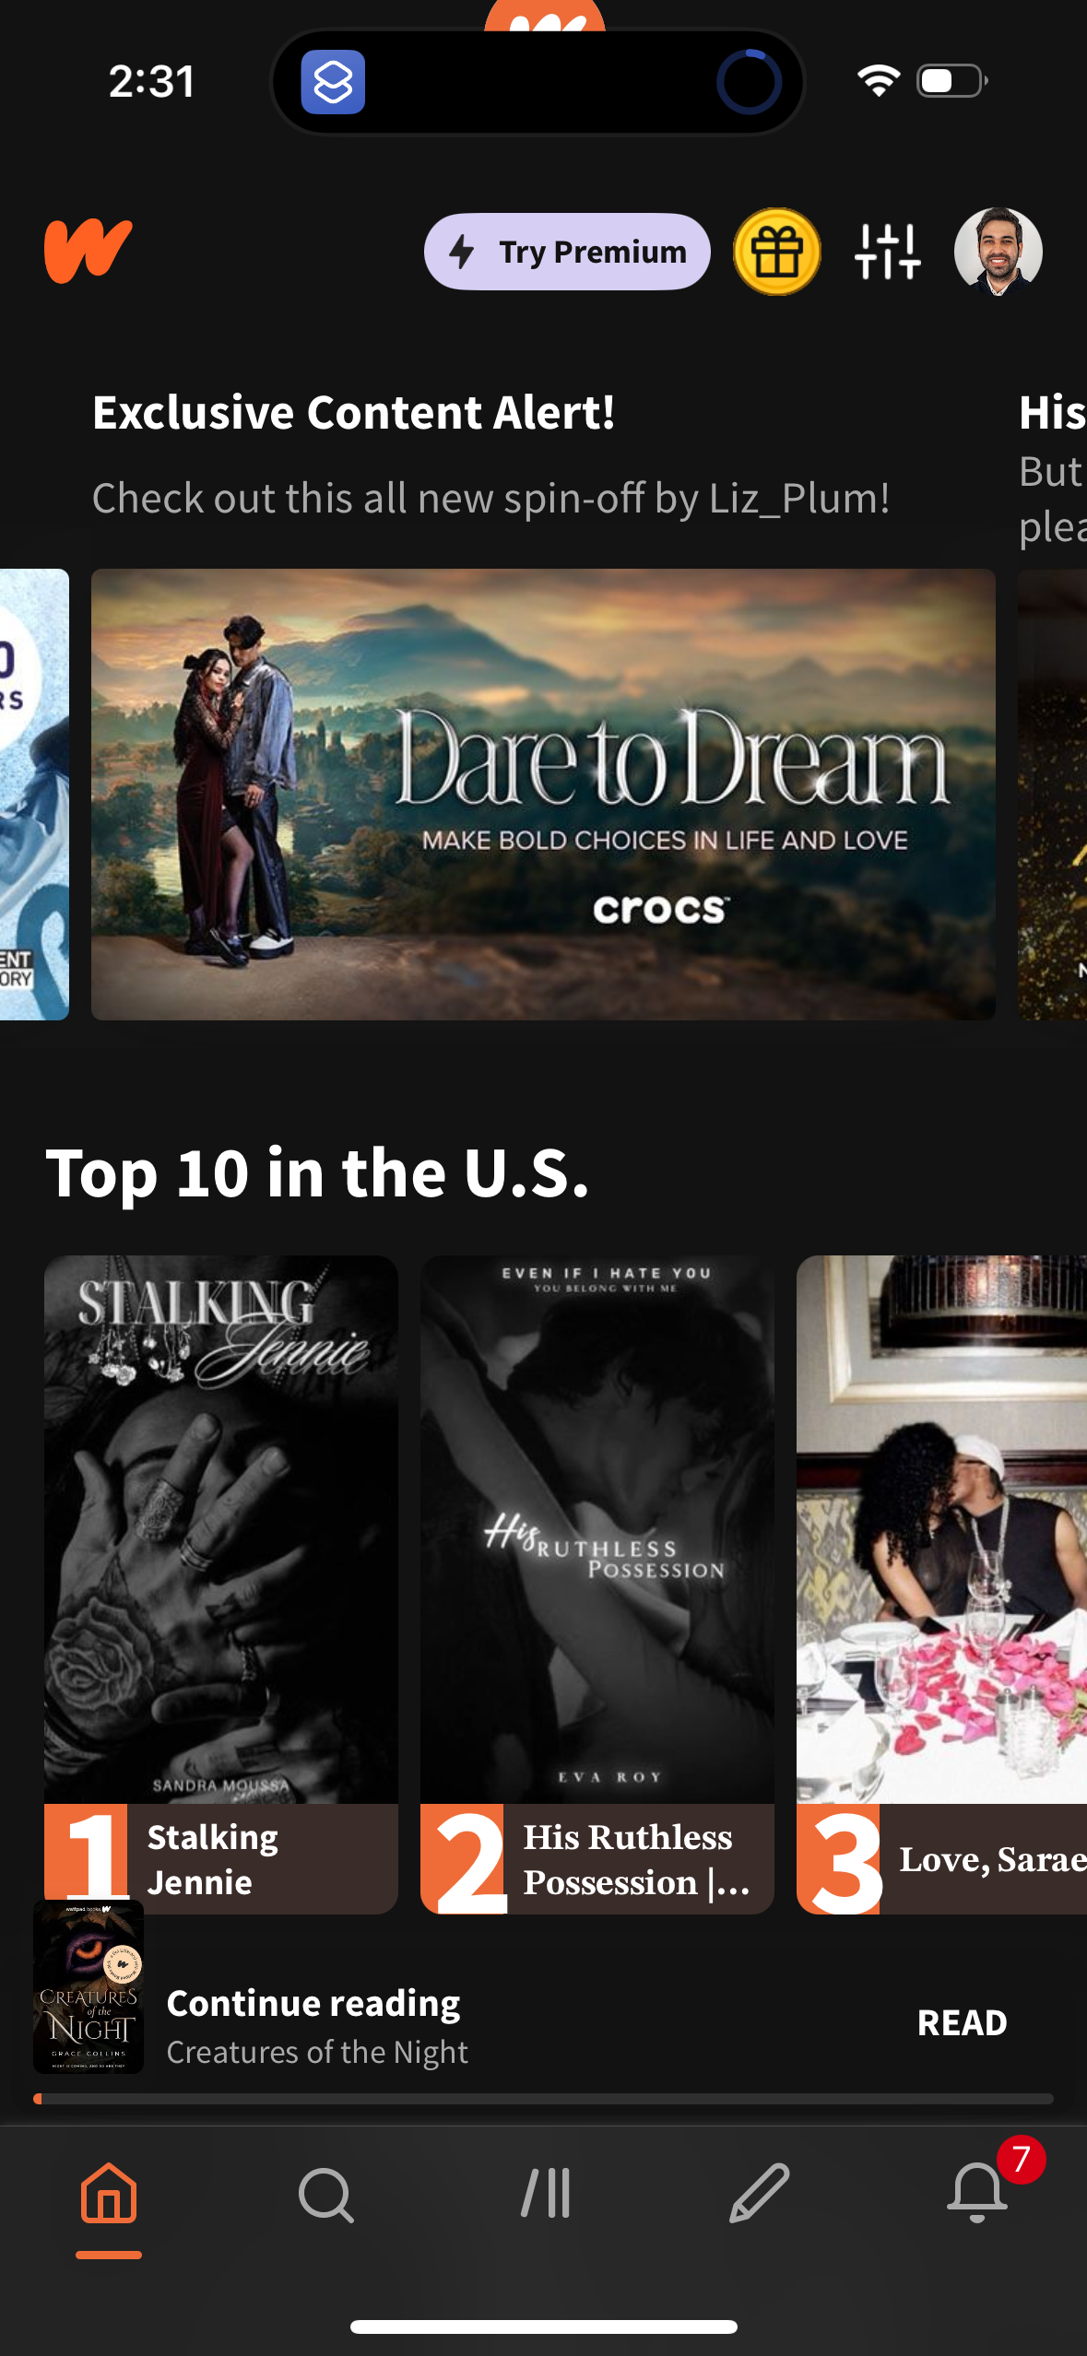Go to the Home tab
Screen dimensions: 1087x2356
109,2194
